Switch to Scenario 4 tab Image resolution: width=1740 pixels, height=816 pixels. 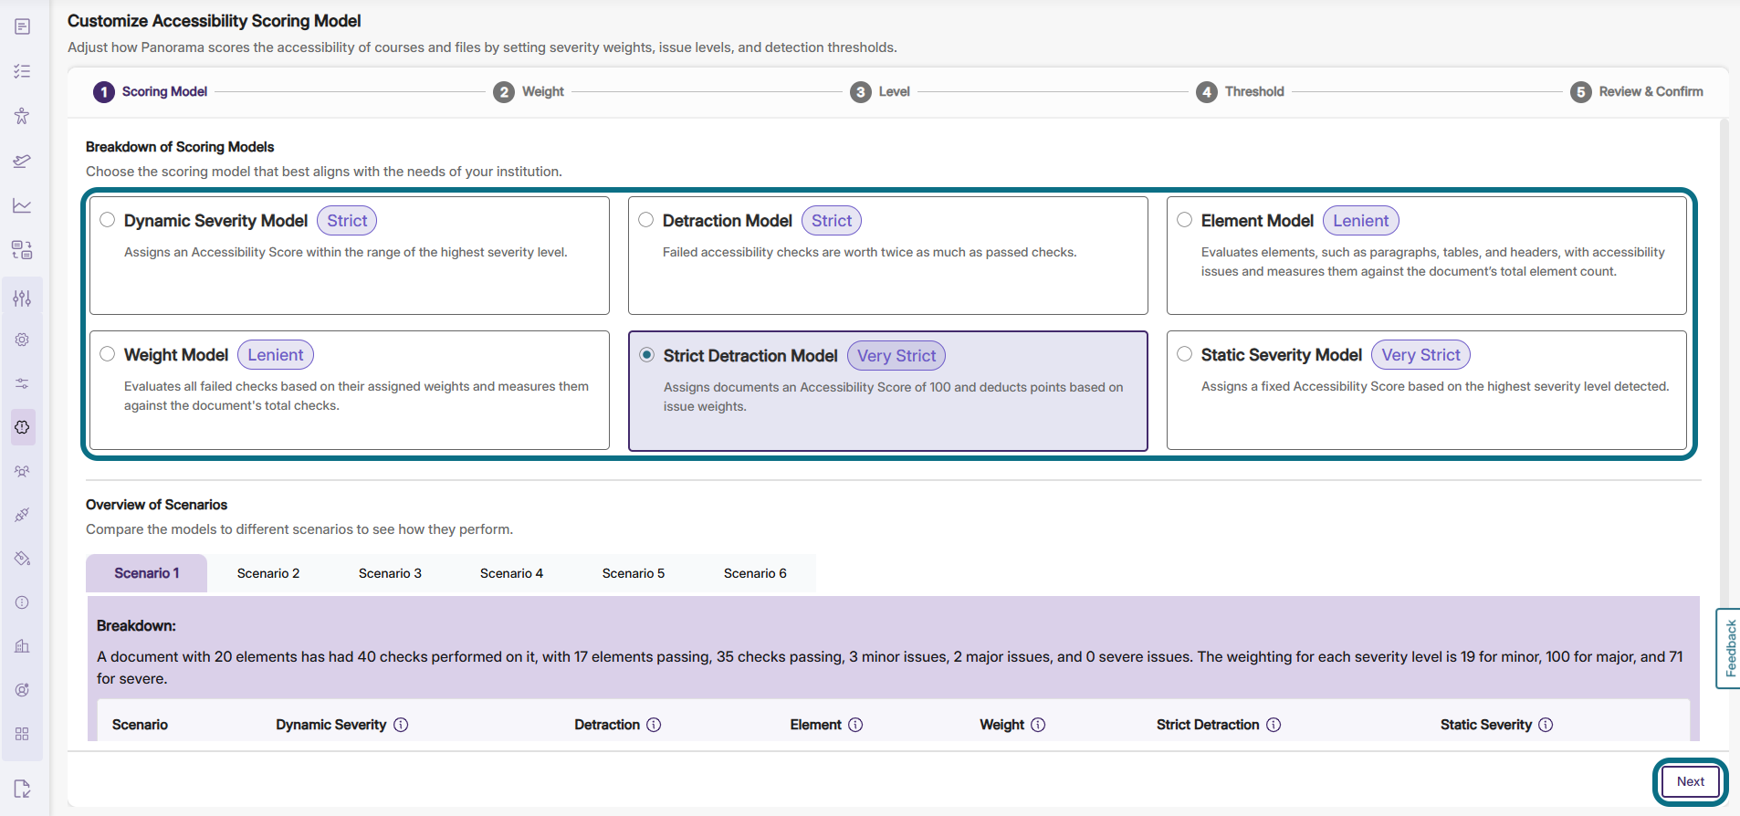pyautogui.click(x=511, y=573)
